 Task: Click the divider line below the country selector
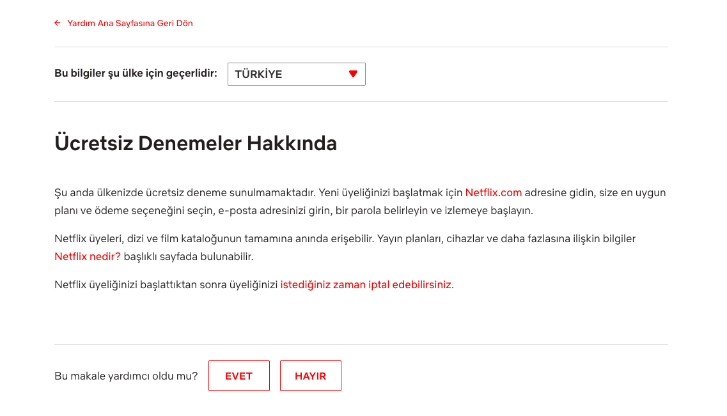(x=361, y=101)
